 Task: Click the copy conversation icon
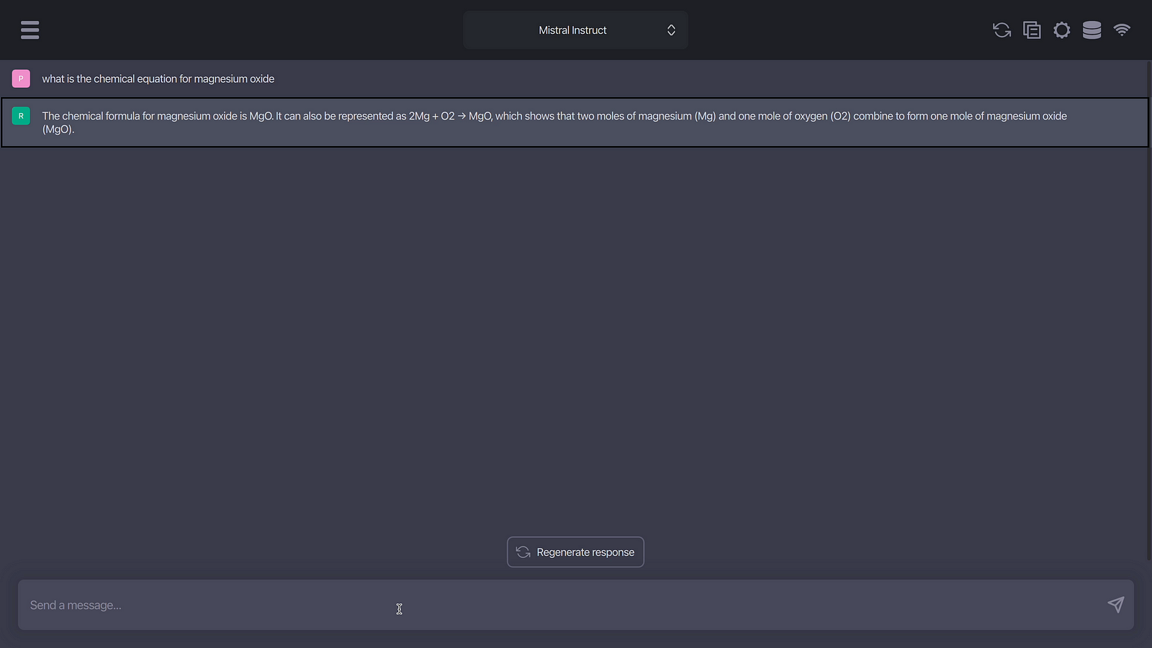(x=1032, y=30)
